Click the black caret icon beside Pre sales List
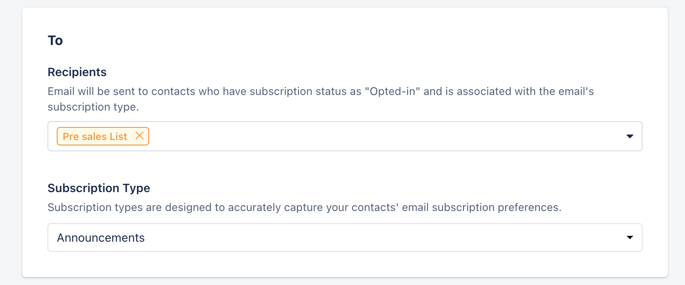 coord(630,136)
